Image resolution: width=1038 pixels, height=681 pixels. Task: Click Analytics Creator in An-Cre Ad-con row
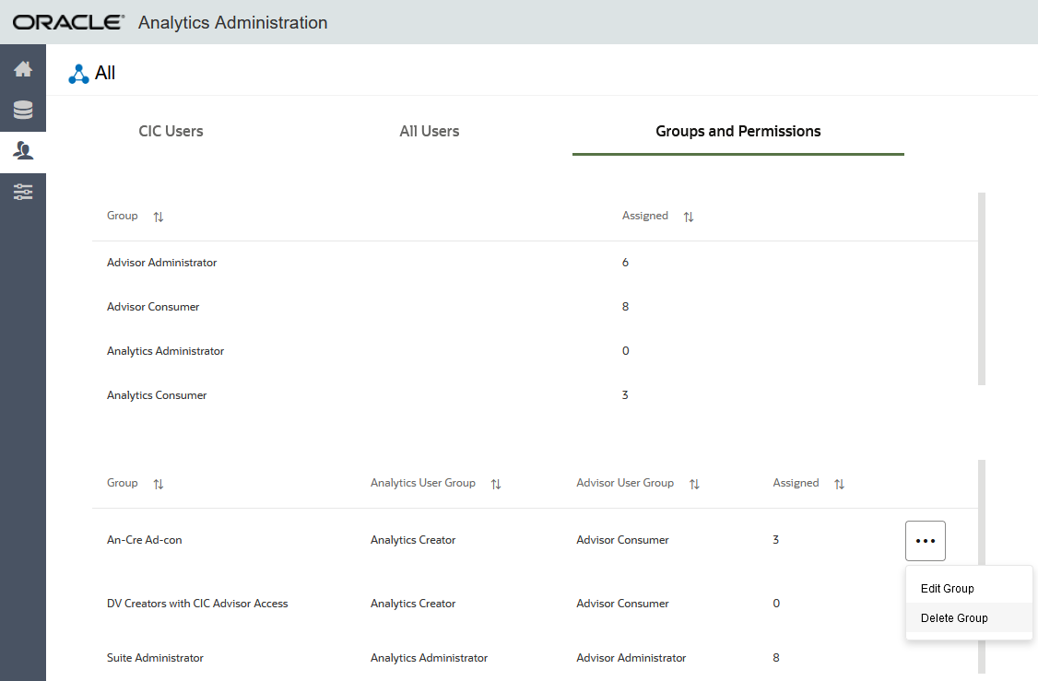[x=413, y=540]
